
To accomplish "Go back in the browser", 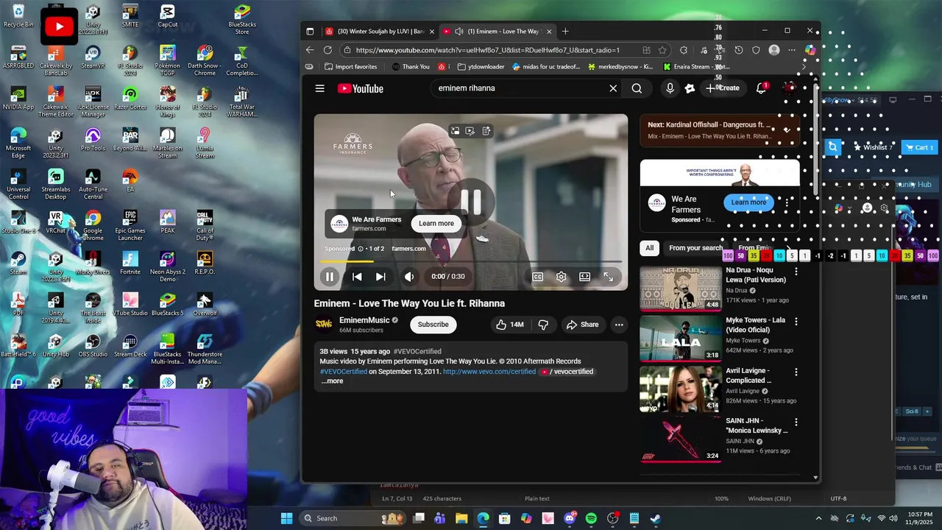I will (x=310, y=50).
